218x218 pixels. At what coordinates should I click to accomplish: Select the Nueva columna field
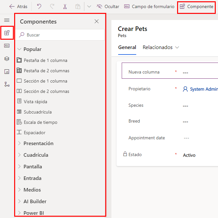coord(170,71)
